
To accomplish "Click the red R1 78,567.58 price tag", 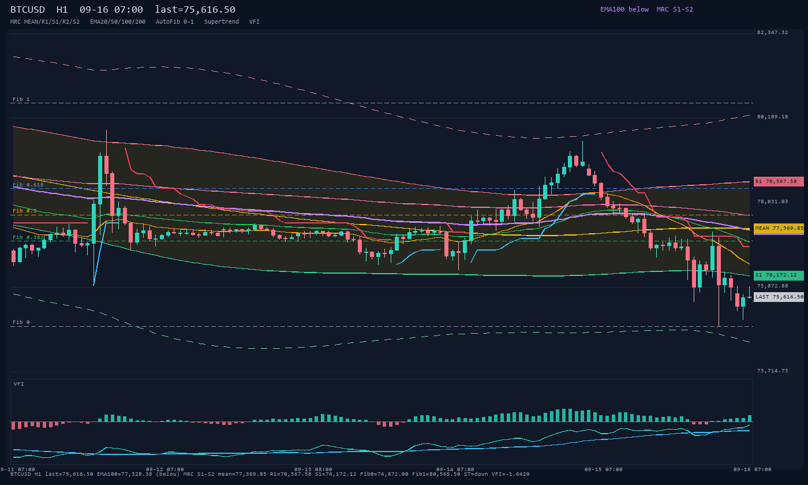I will [x=779, y=181].
